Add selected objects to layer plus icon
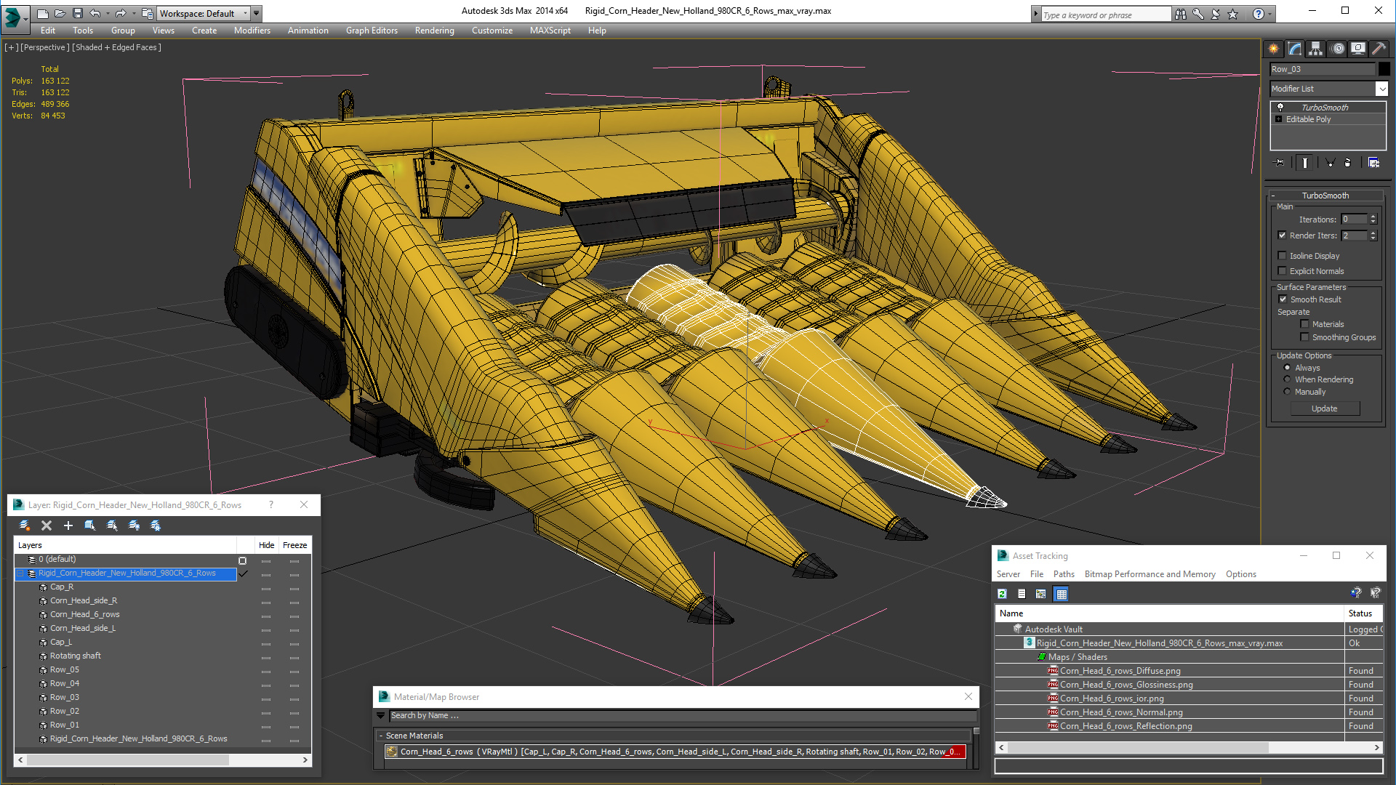 (68, 526)
